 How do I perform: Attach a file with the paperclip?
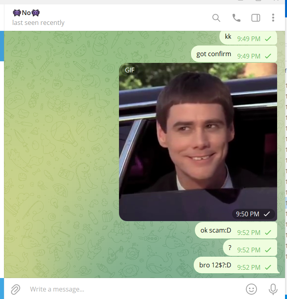(x=15, y=289)
